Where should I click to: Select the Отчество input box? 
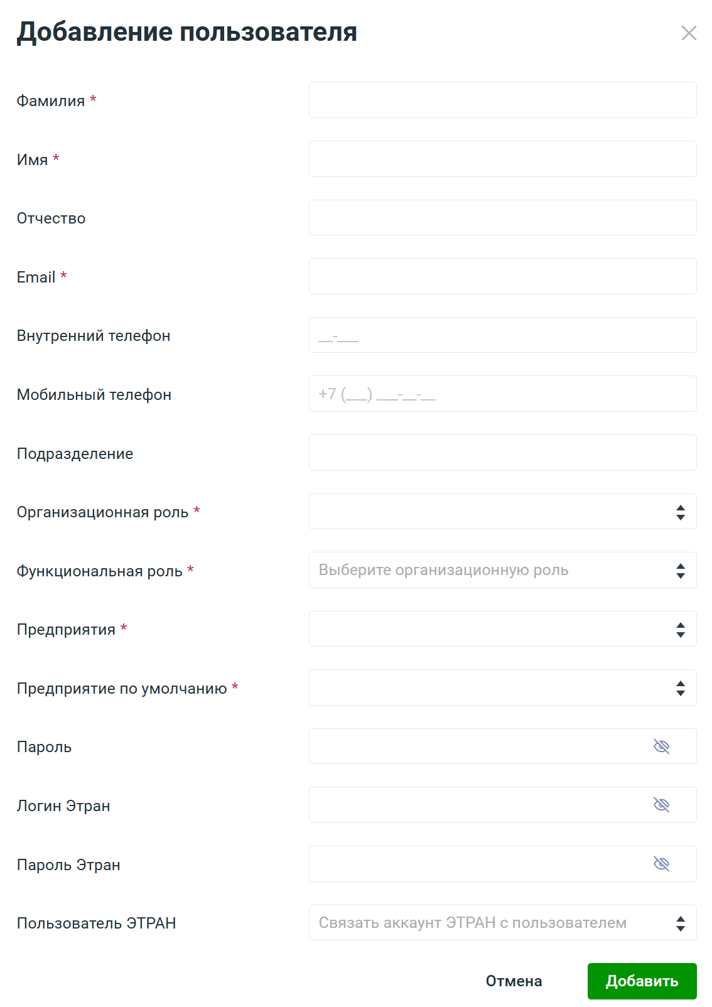tap(502, 218)
